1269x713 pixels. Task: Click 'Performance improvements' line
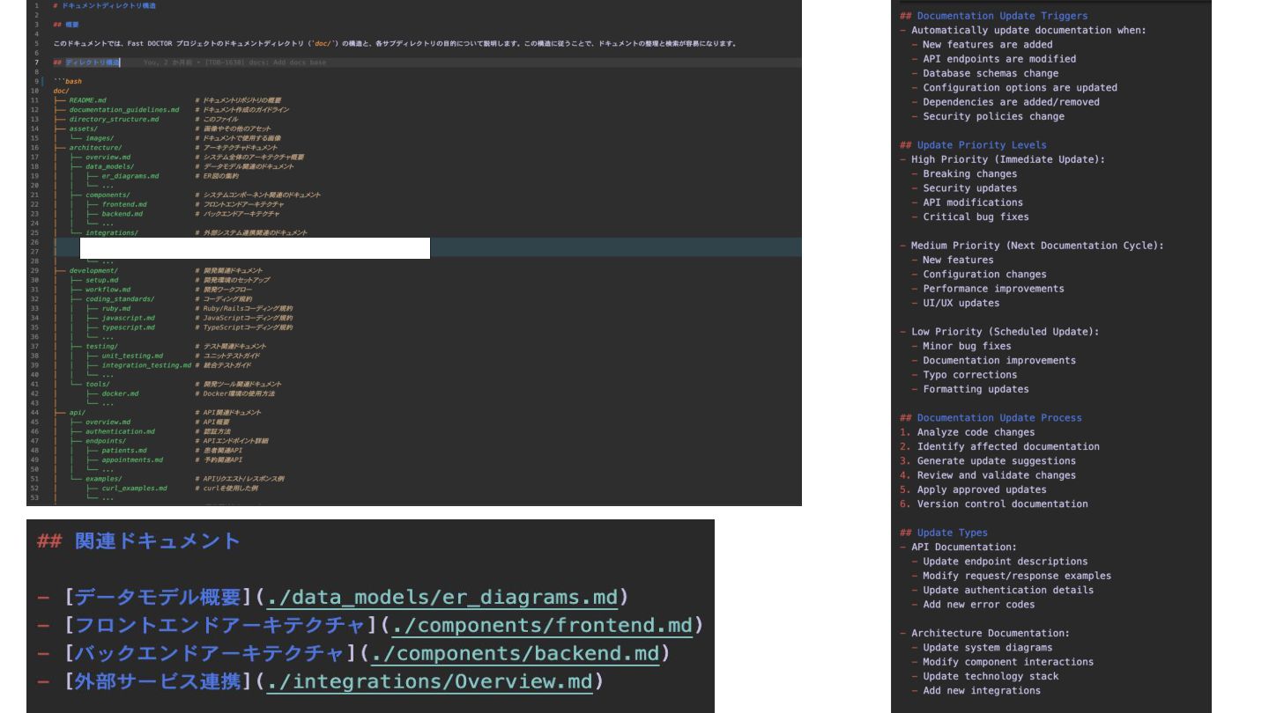(993, 289)
